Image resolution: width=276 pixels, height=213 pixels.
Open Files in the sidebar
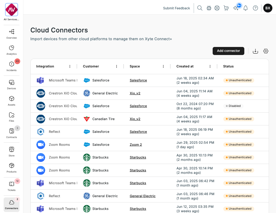[11, 117]
